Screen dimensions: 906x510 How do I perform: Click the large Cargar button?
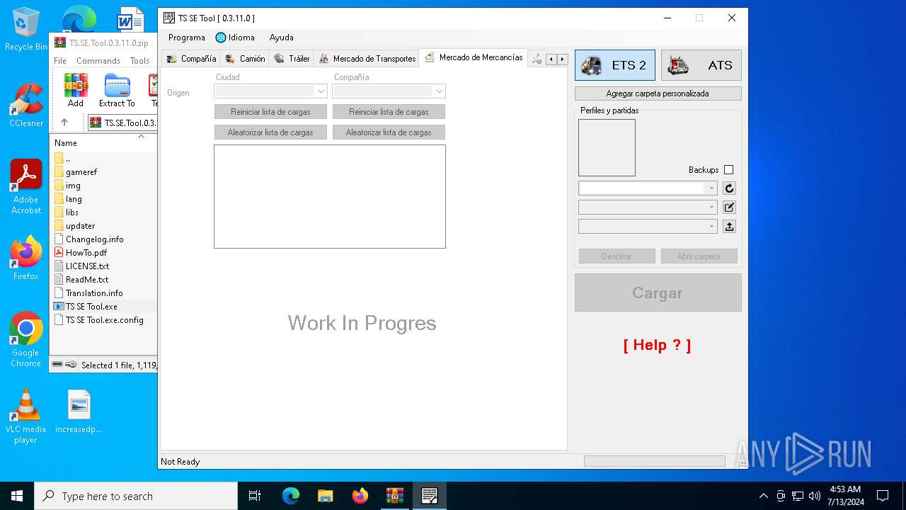pos(658,293)
